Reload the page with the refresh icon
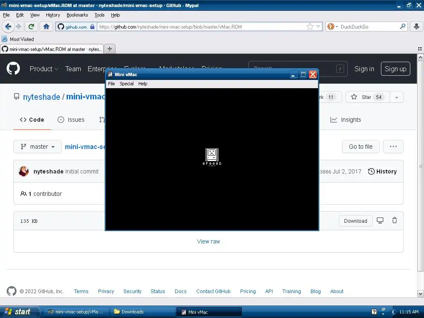 31,26
